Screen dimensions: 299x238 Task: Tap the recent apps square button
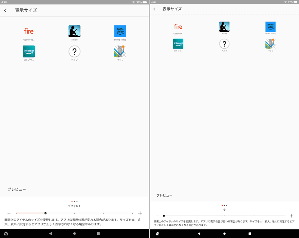pos(98,233)
